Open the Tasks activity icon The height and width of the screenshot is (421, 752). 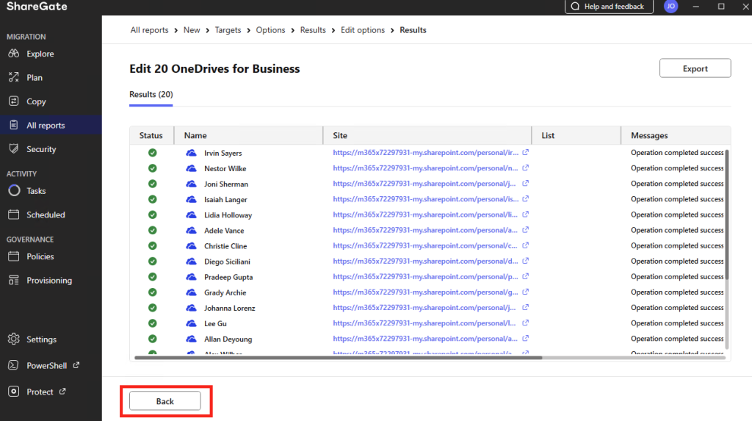(14, 190)
